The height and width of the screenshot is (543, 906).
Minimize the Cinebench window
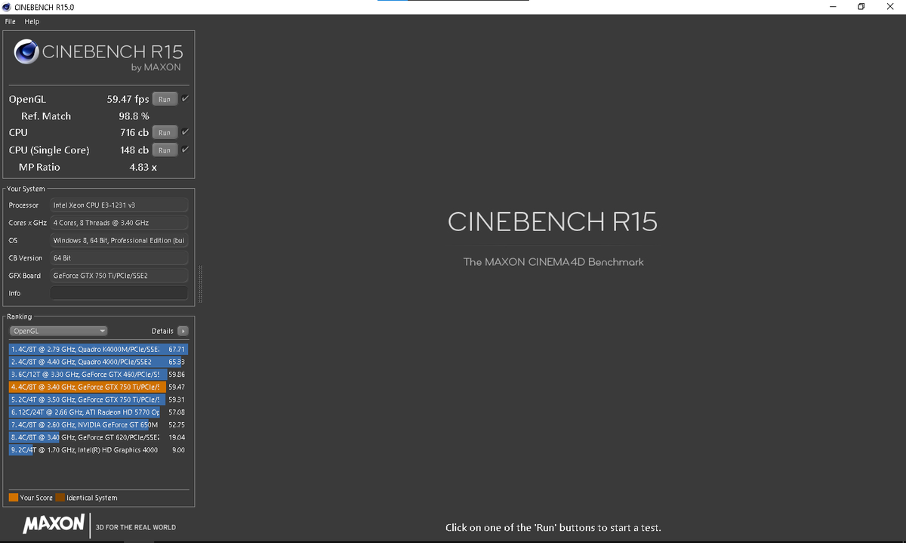(832, 7)
